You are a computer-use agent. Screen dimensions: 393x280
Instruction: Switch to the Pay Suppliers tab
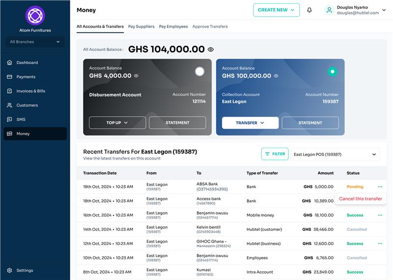(x=141, y=27)
